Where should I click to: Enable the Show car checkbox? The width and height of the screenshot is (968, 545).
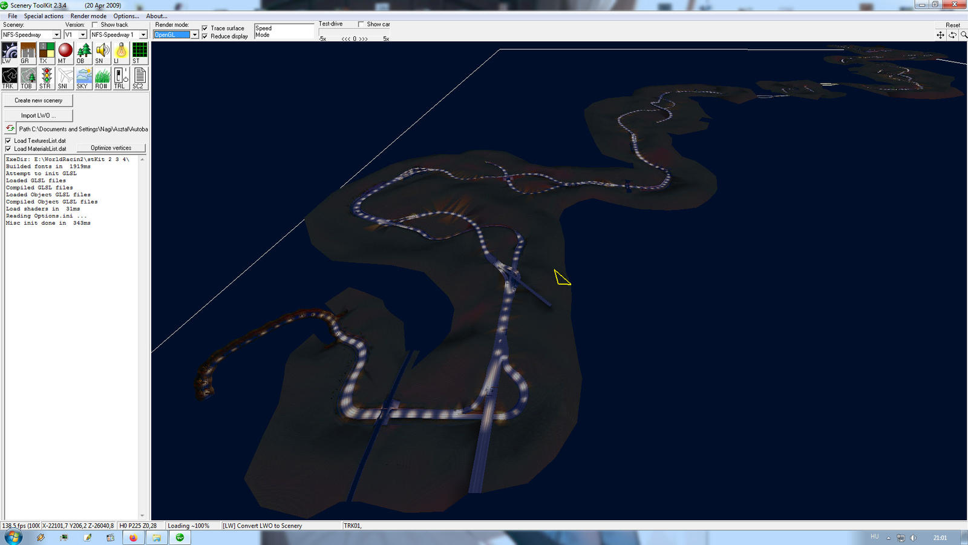[361, 24]
